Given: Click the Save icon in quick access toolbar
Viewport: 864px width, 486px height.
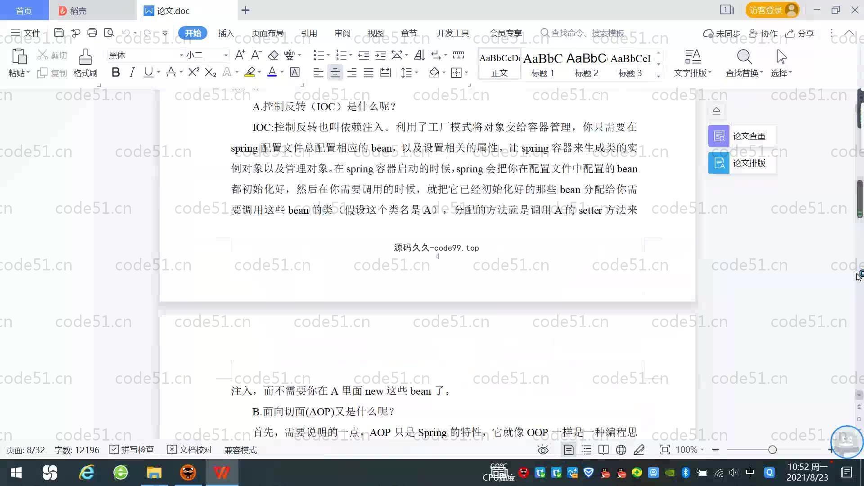Looking at the screenshot, I should [x=58, y=33].
